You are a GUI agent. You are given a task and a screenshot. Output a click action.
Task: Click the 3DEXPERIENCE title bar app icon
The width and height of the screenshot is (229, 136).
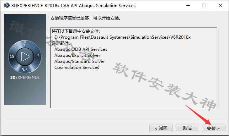point(6,6)
